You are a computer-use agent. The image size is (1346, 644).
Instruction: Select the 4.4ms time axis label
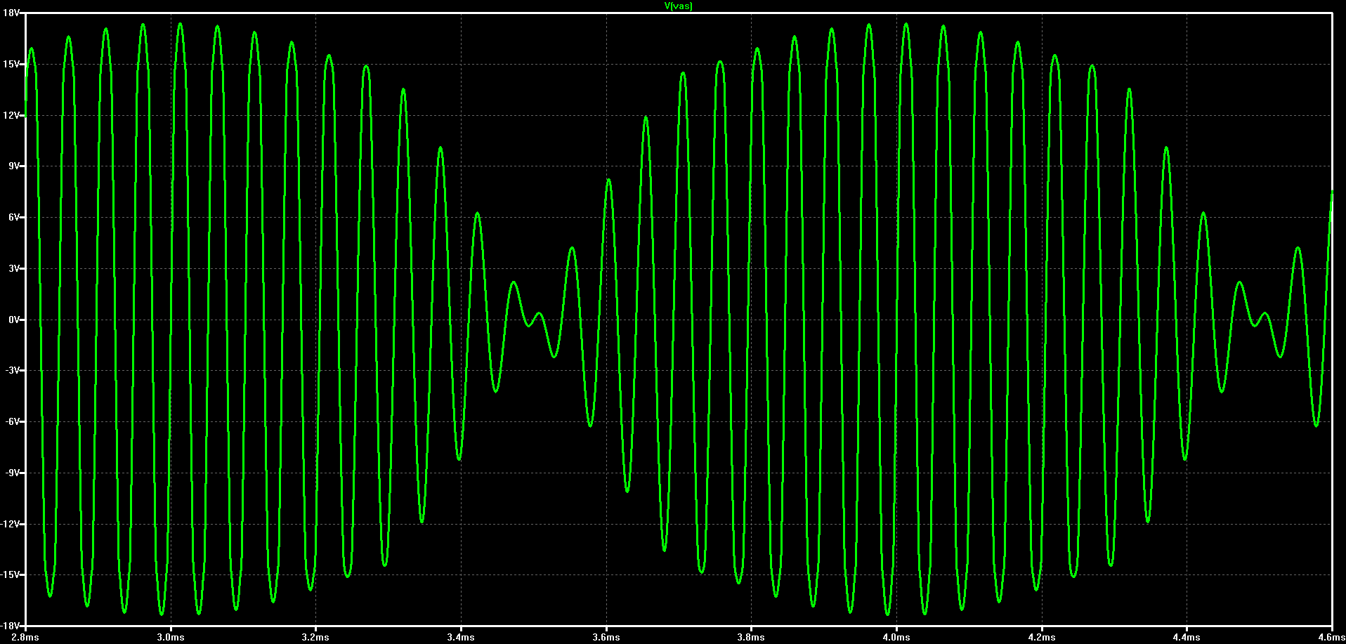coord(1187,638)
